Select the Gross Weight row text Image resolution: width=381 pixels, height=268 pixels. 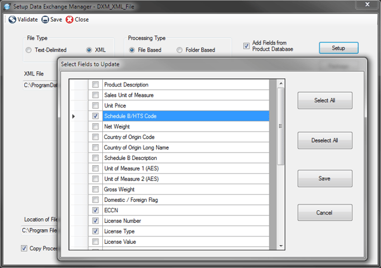point(119,189)
